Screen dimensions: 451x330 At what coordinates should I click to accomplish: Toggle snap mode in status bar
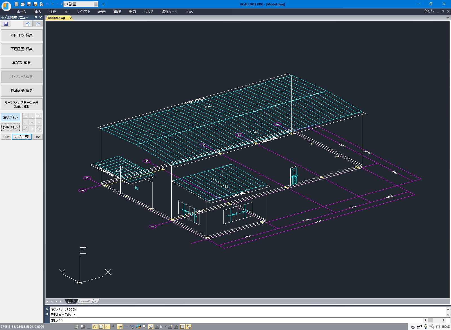(x=76, y=327)
